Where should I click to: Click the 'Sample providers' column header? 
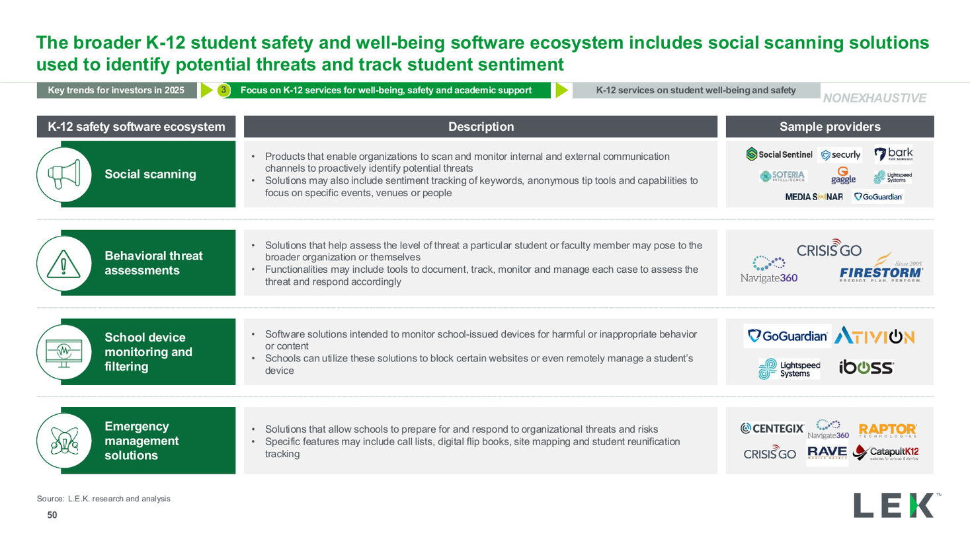tap(830, 127)
